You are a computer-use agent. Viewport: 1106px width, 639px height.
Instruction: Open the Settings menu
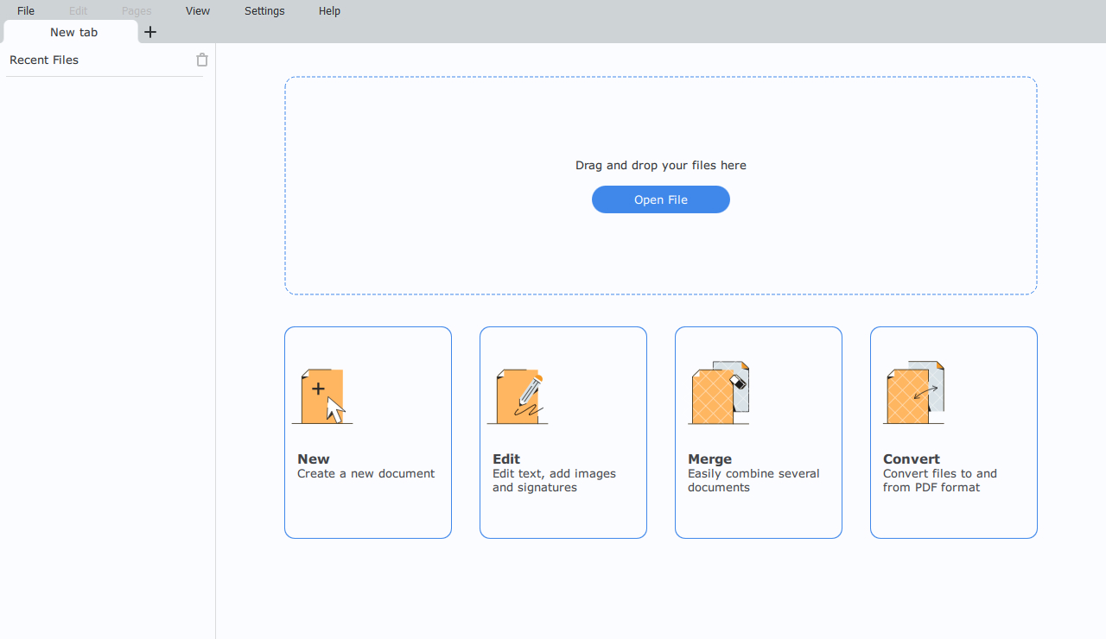coord(264,10)
